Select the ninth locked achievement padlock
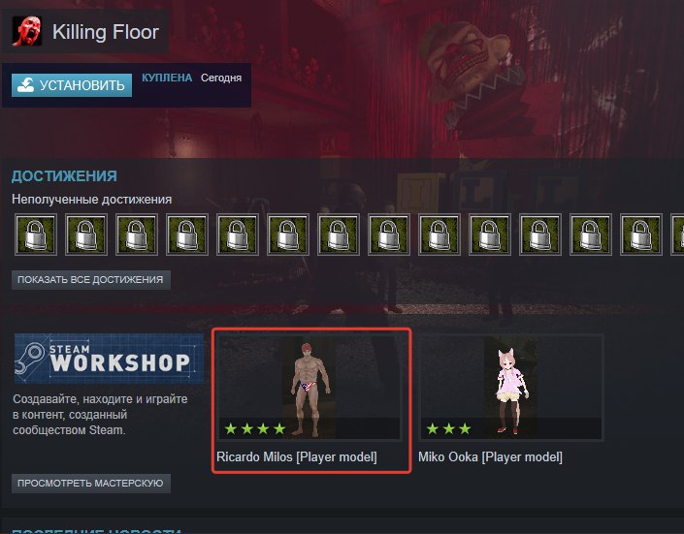Image resolution: width=684 pixels, height=534 pixels. (440, 235)
